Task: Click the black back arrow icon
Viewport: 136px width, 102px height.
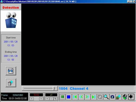Action: 131,97
